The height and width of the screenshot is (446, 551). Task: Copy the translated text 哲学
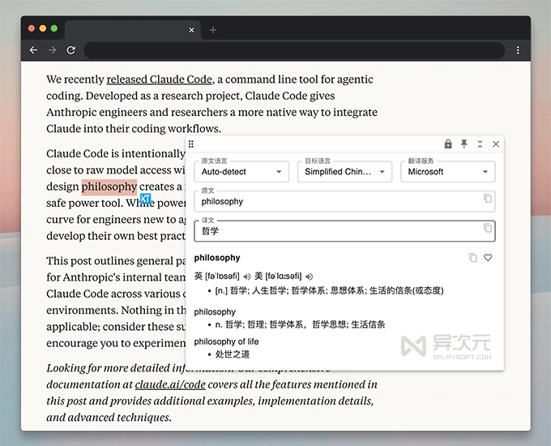488,228
